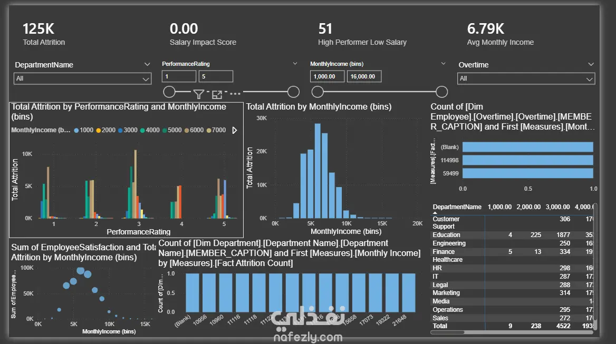The height and width of the screenshot is (344, 616).
Task: Click the 4522 total cell
Action: pos(563,326)
